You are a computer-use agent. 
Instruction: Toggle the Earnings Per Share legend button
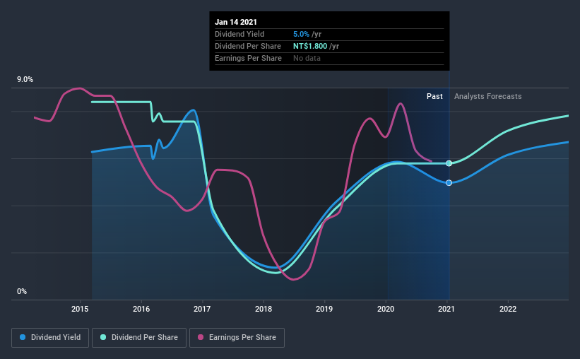tap(237, 338)
